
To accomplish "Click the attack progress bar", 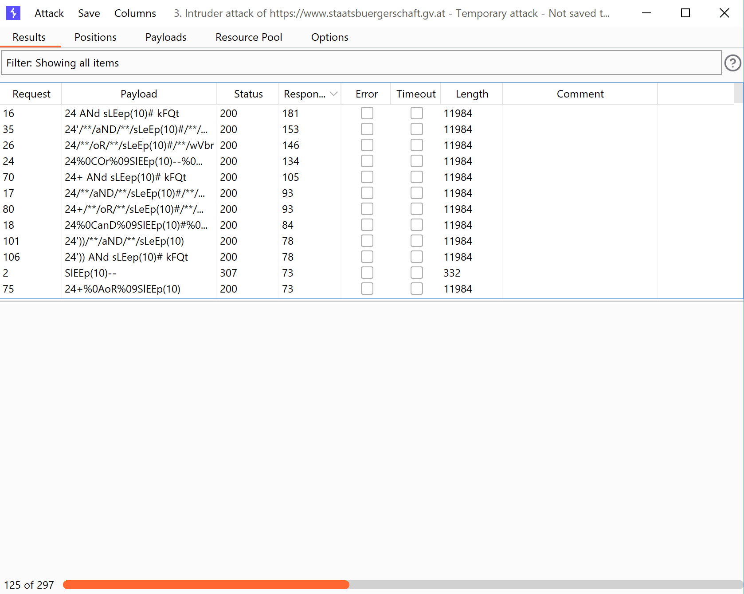I will tap(403, 585).
